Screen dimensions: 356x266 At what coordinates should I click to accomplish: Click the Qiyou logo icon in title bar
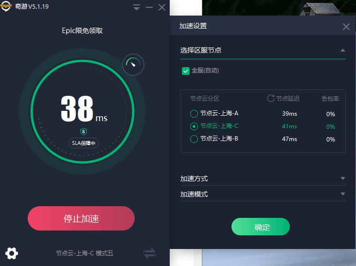[6, 7]
